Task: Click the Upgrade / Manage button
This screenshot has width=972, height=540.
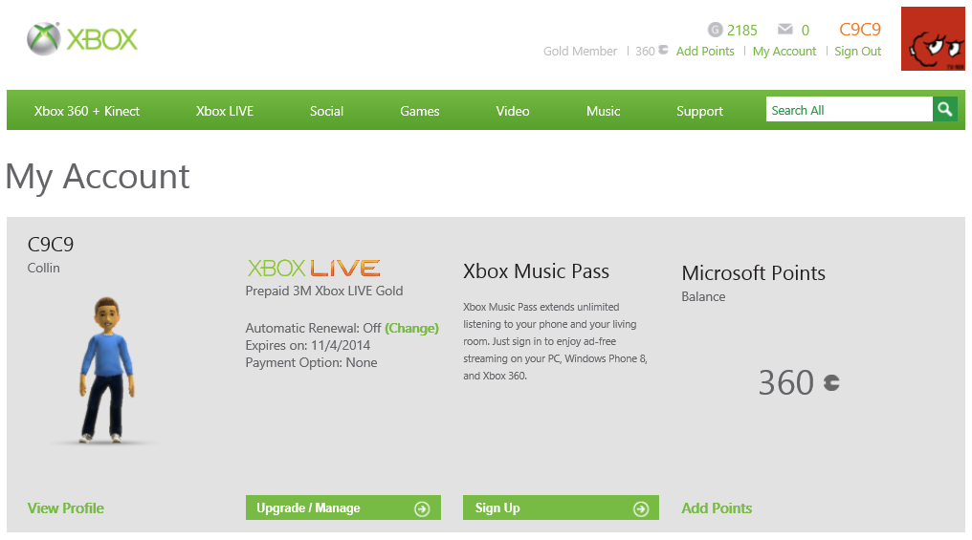Action: point(342,508)
